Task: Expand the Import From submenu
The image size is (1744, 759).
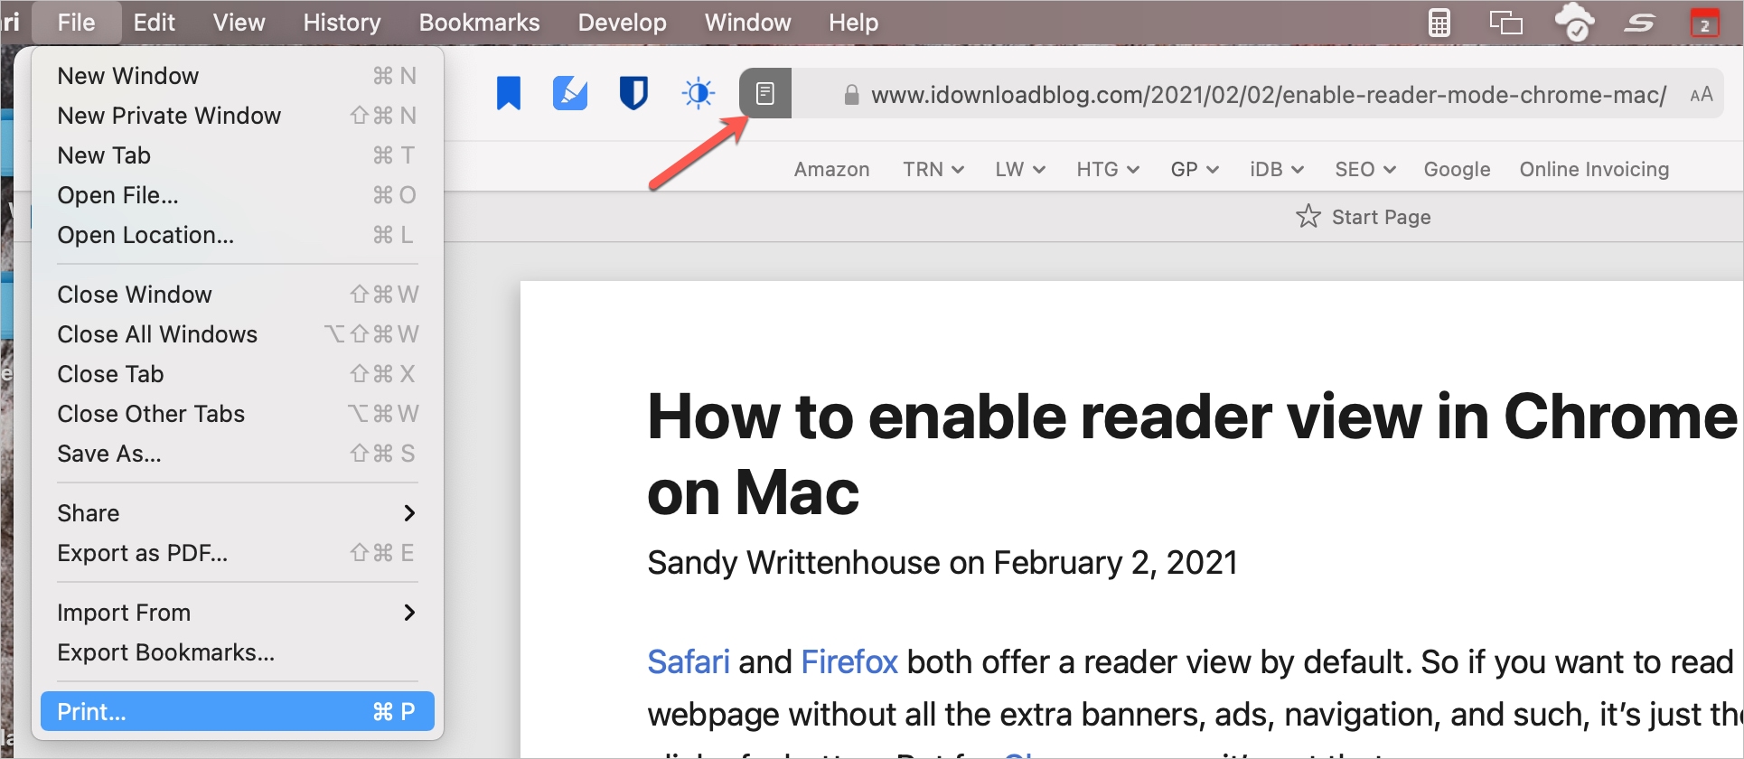Action: 237,613
